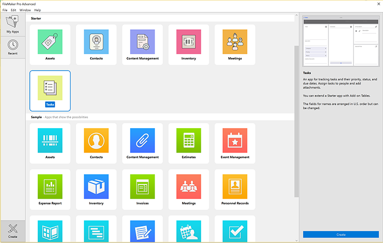Choose the Event Management calendar icon
This screenshot has height=243, width=383.
pos(235,141)
